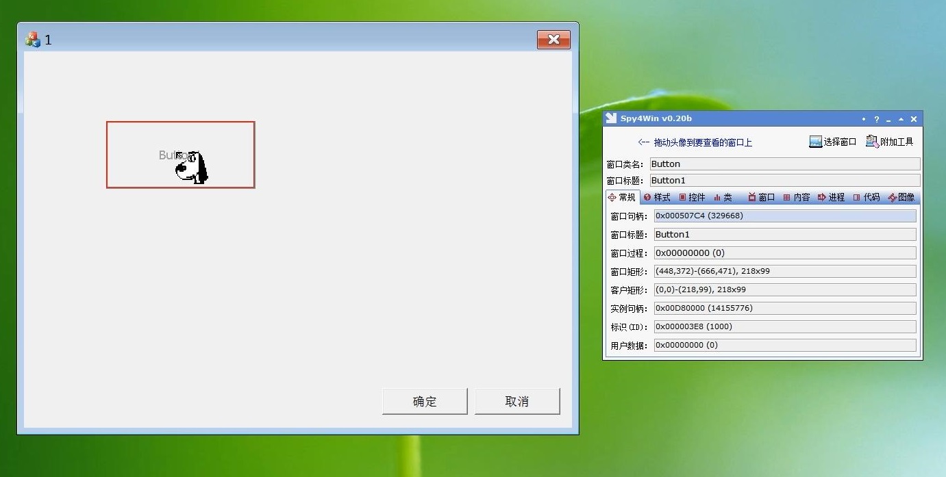Click the 窗口过程 field
Image resolution: width=946 pixels, height=477 pixels.
coord(785,253)
